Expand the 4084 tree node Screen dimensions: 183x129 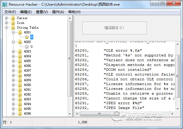coord(13,56)
